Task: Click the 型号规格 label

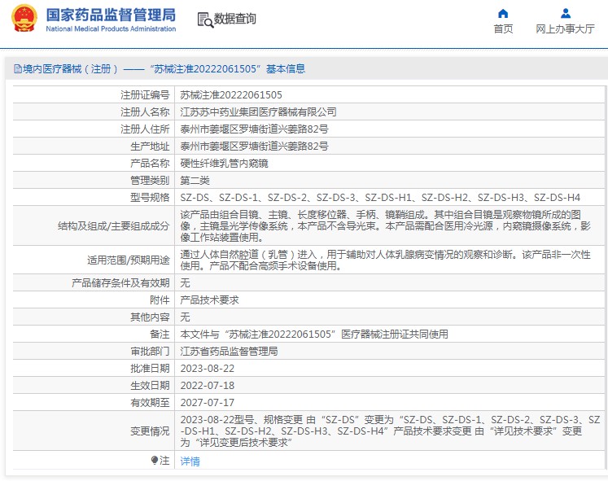Action: (150, 198)
